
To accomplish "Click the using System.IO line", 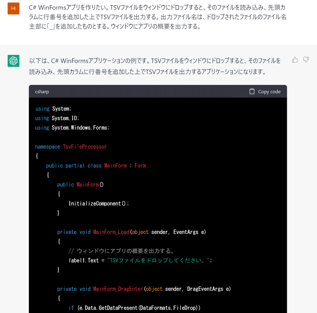I will click(x=57, y=118).
